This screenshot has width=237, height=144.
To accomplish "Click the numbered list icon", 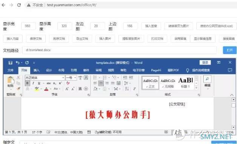I will [x=105, y=77].
